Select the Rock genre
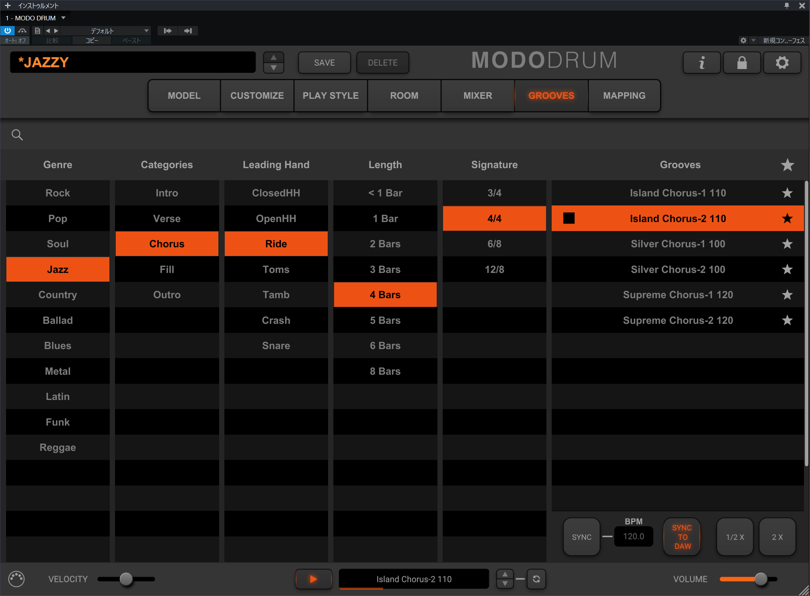 tap(58, 193)
